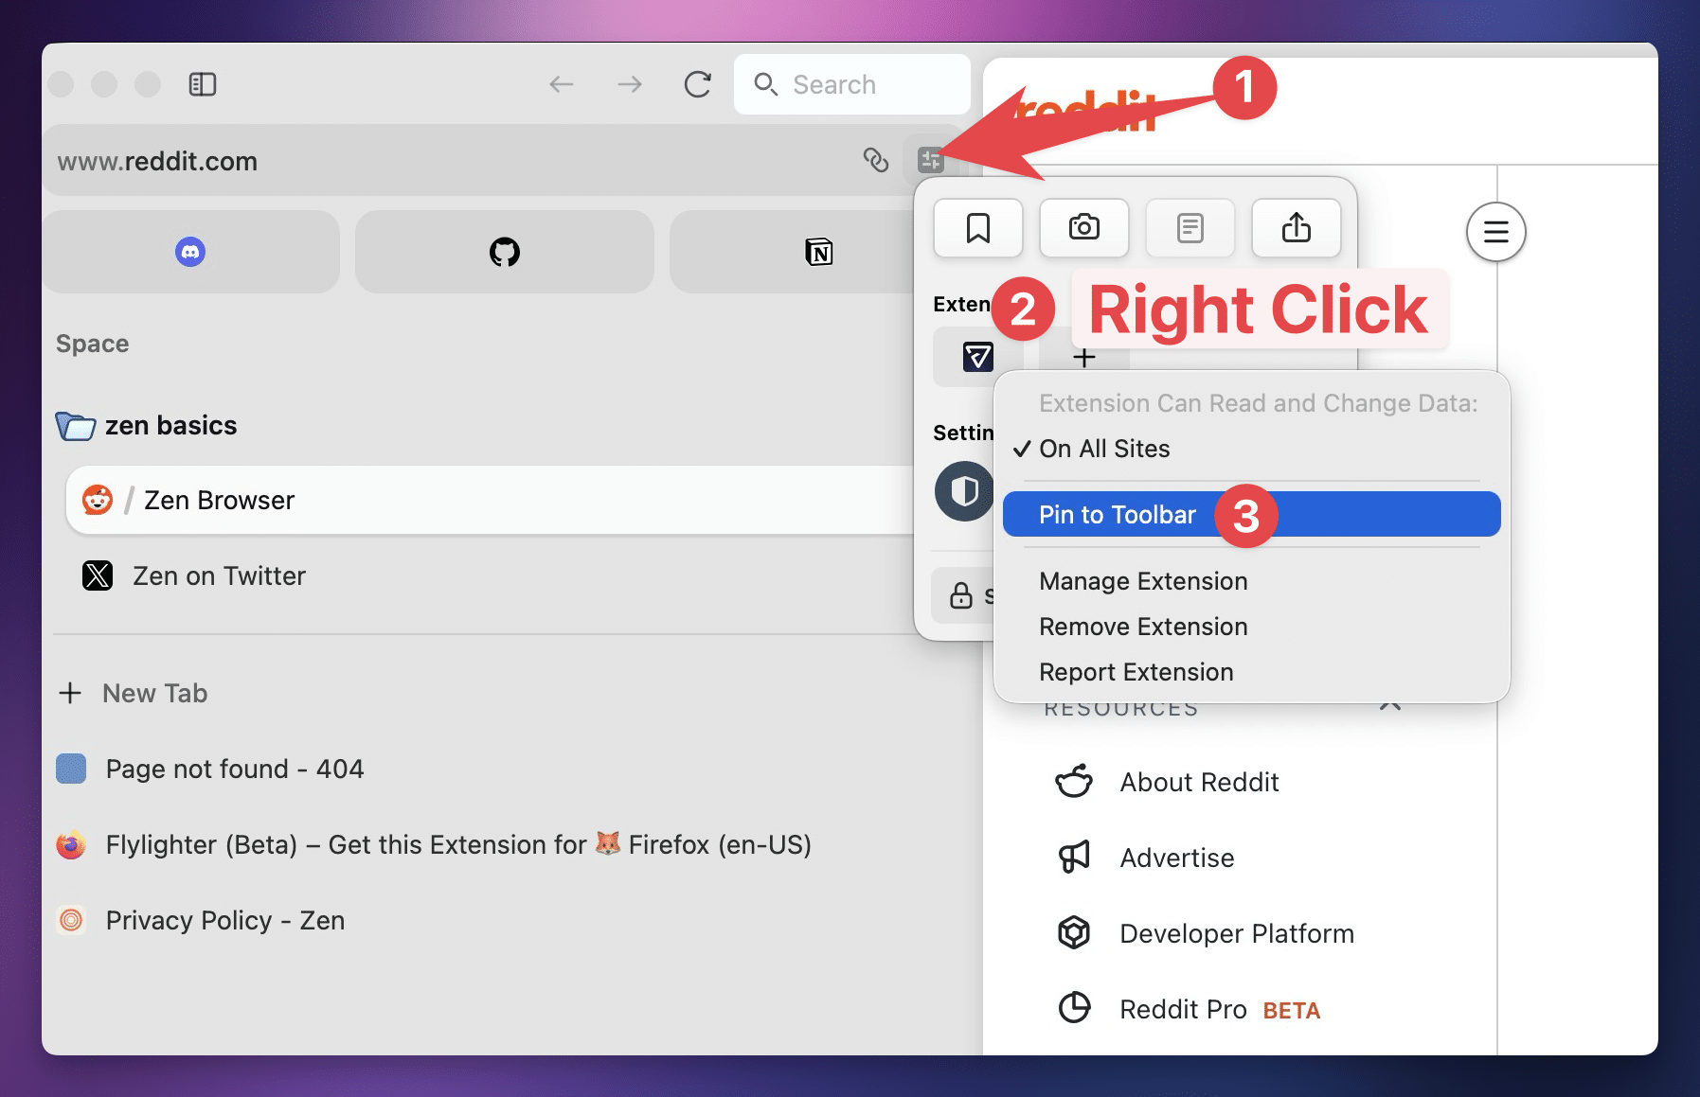1700x1097 pixels.
Task: Expand the zen basics folder
Action: tap(76, 426)
